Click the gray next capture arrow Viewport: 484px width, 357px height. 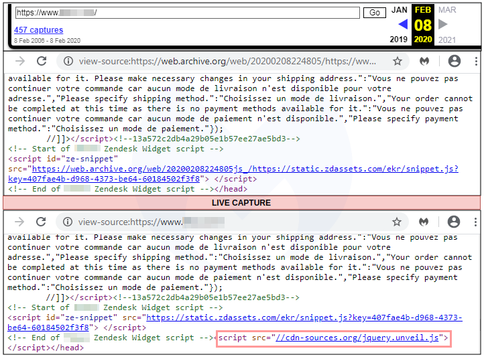(442, 25)
